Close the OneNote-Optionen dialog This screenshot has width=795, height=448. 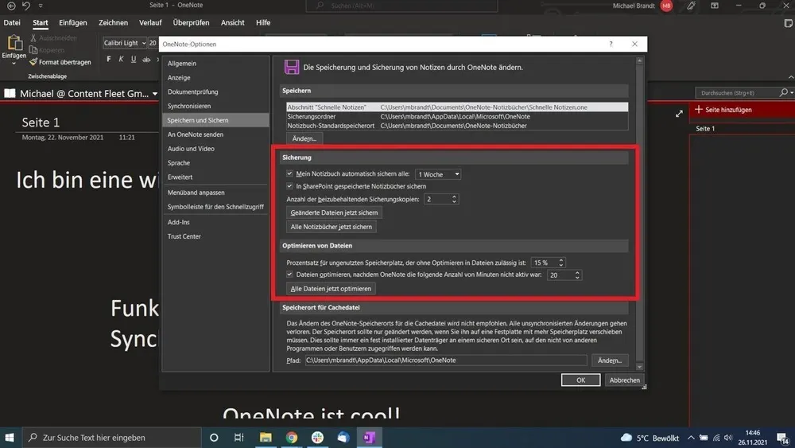coord(634,44)
